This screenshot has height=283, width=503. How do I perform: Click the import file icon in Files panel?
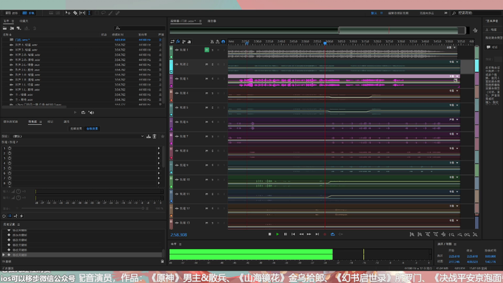12,28
